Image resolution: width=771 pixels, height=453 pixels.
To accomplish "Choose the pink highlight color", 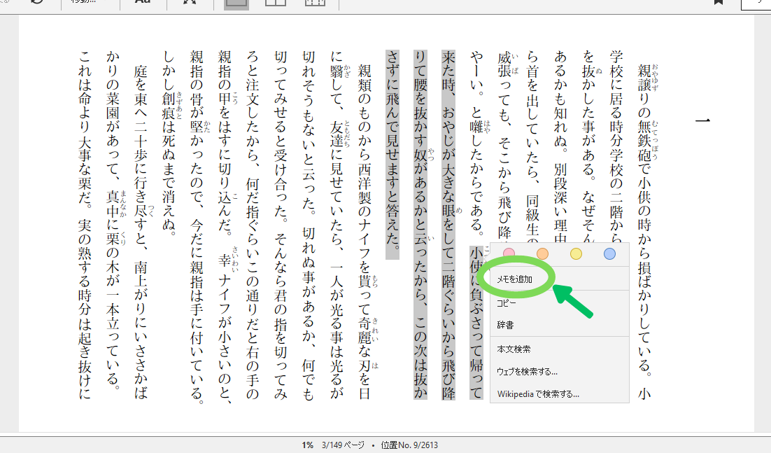I will (x=509, y=254).
